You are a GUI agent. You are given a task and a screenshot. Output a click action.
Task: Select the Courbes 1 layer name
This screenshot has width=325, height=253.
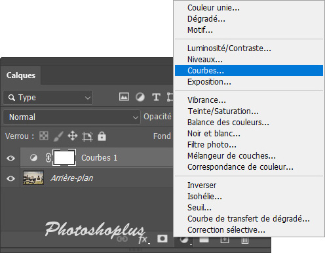tap(99, 158)
